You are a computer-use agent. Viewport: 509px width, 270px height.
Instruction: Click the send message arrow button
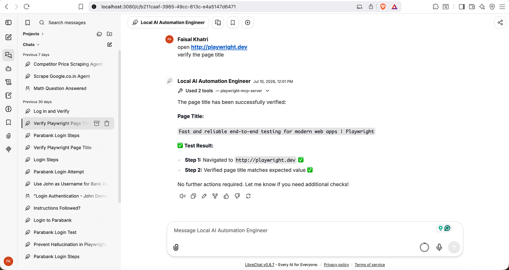point(454,247)
